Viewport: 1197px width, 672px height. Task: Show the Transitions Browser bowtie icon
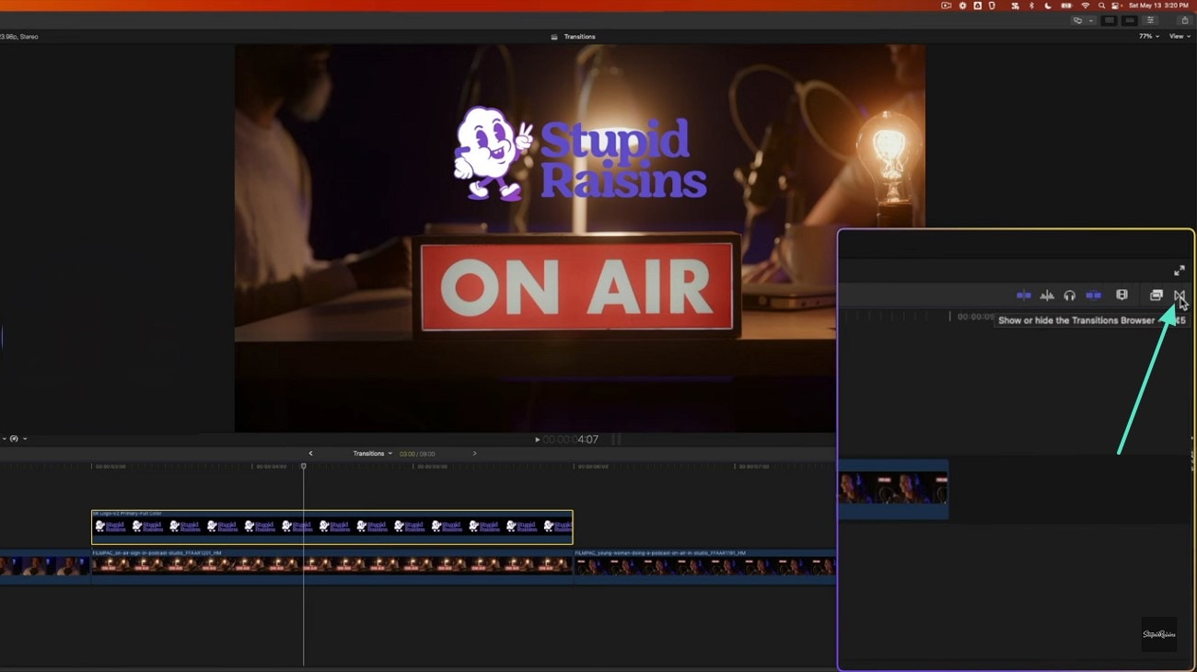click(1180, 295)
